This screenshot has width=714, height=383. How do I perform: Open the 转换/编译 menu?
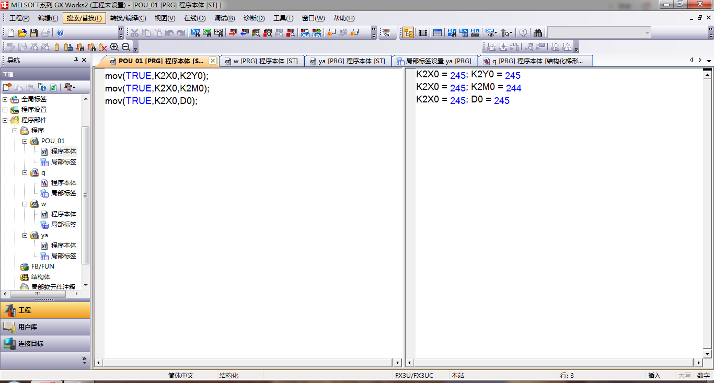coord(128,18)
